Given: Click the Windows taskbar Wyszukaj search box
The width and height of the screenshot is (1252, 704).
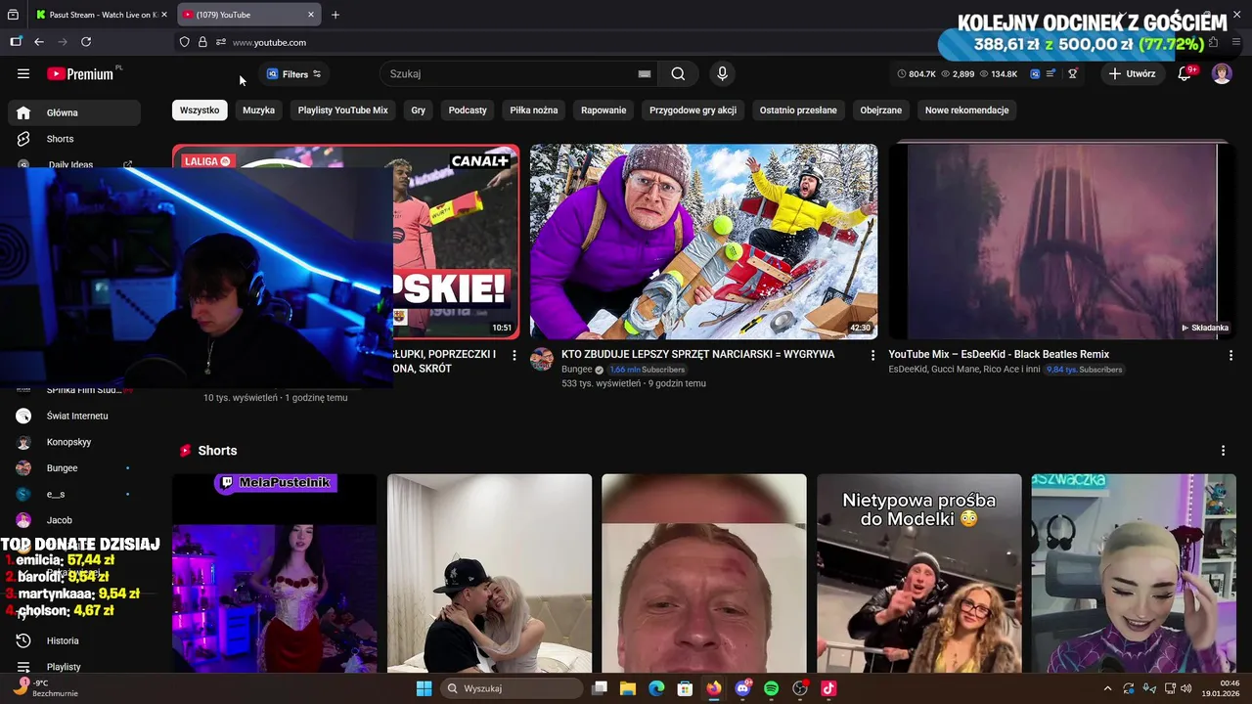Looking at the screenshot, I should (511, 688).
